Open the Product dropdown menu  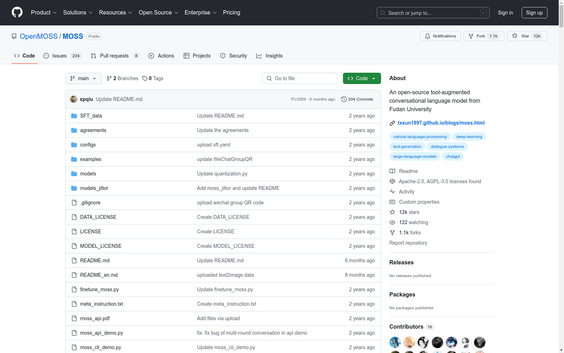pos(44,13)
